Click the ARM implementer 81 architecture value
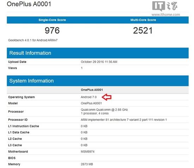The width and height of the screenshot is (194, 168). pos(124,120)
